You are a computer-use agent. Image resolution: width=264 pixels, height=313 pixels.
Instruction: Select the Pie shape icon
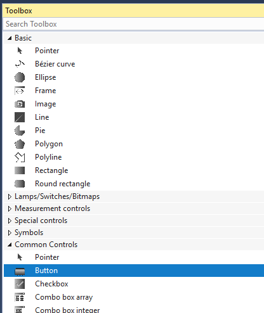tap(20, 131)
